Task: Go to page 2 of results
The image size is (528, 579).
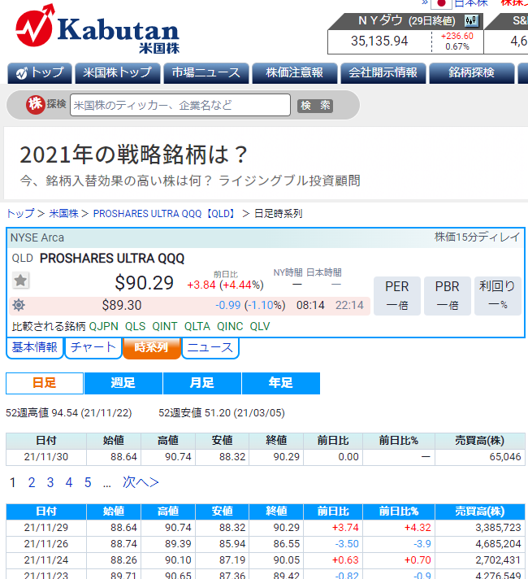Action: [32, 482]
